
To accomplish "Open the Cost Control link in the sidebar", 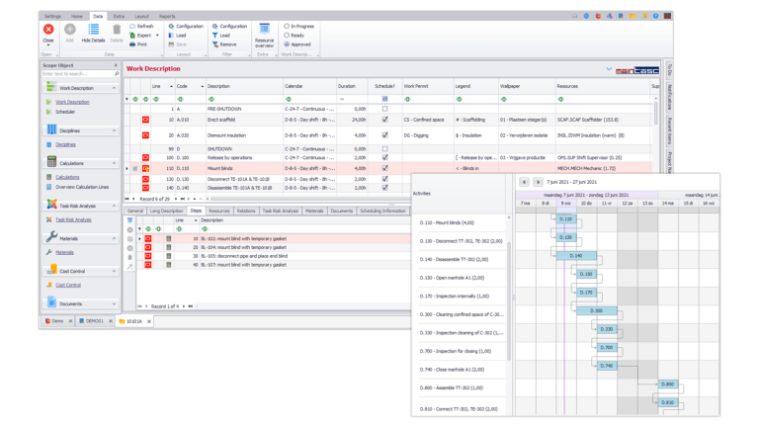I will pos(68,285).
